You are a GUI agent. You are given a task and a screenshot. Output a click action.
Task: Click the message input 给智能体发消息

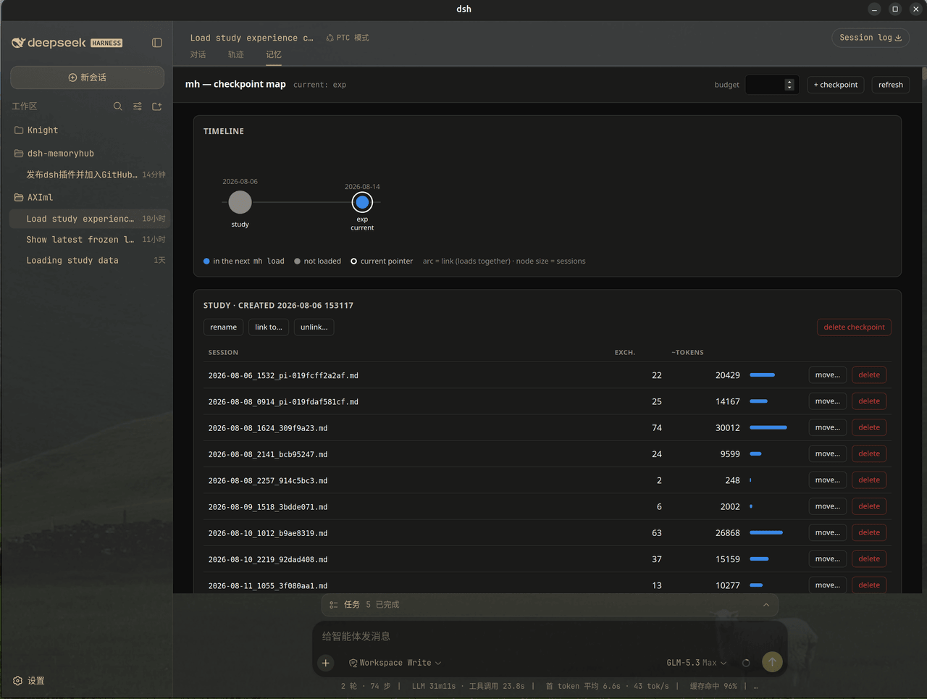pyautogui.click(x=550, y=636)
